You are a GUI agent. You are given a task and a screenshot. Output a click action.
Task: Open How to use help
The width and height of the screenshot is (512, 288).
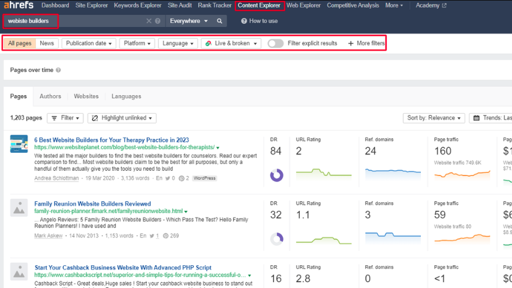[259, 21]
